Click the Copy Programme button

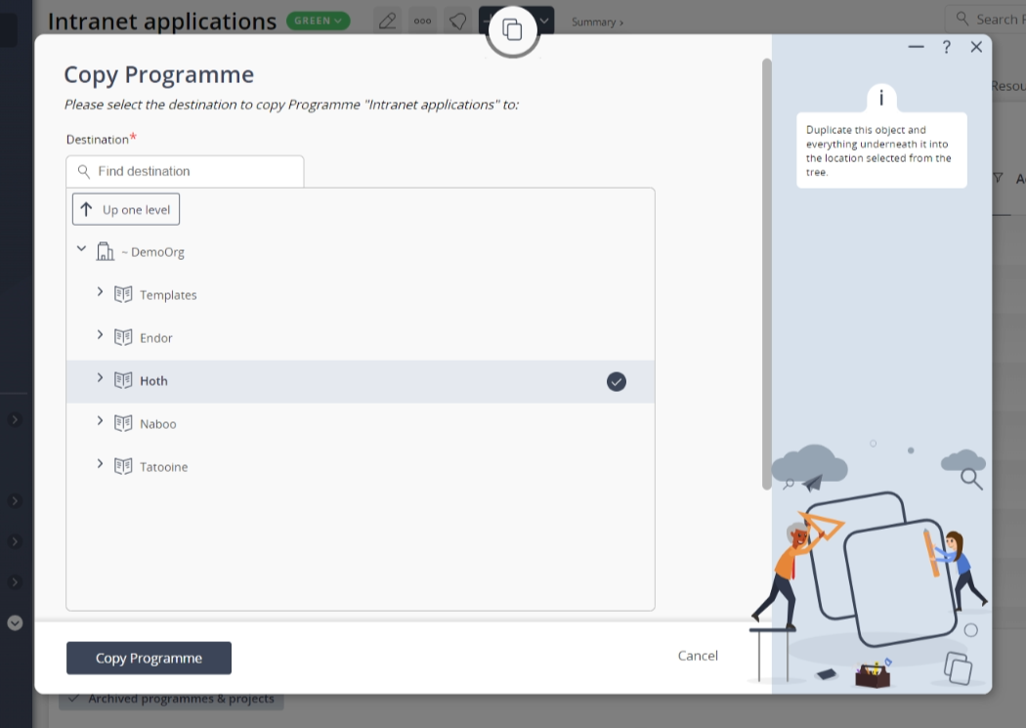coord(149,658)
